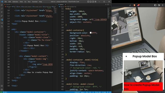
Task: Open the View menu
Action: coord(21,2)
